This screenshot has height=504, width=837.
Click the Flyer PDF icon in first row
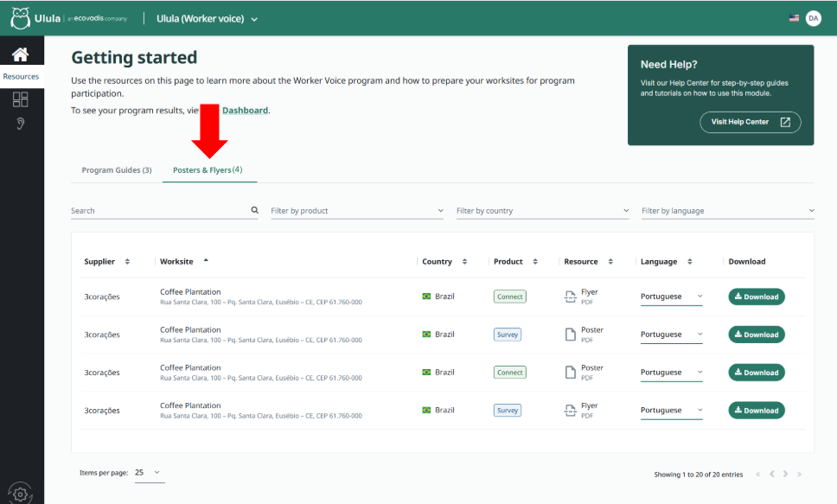tap(570, 297)
